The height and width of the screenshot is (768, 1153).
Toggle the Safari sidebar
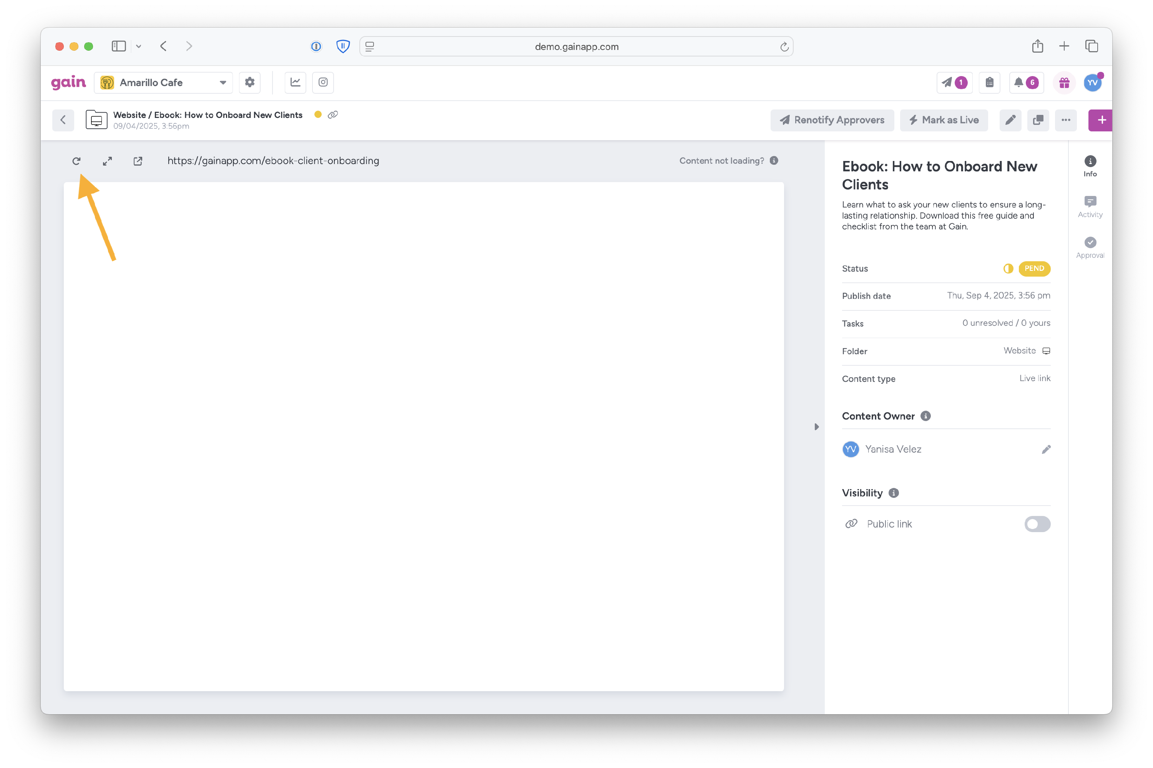119,46
